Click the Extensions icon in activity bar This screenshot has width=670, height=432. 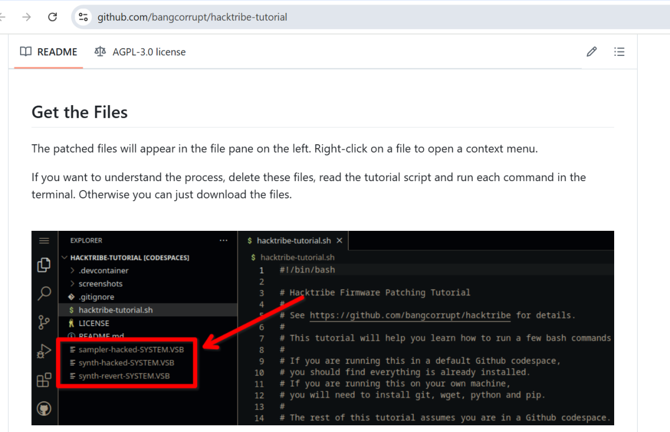pos(44,381)
